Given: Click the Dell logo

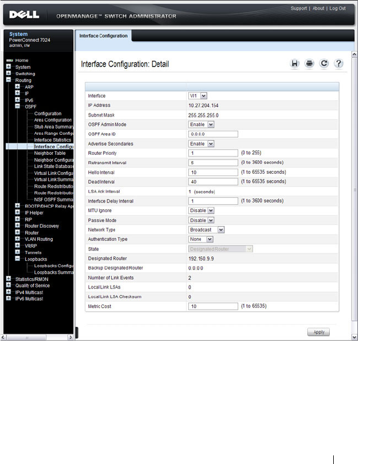Looking at the screenshot, I should pos(24,15).
